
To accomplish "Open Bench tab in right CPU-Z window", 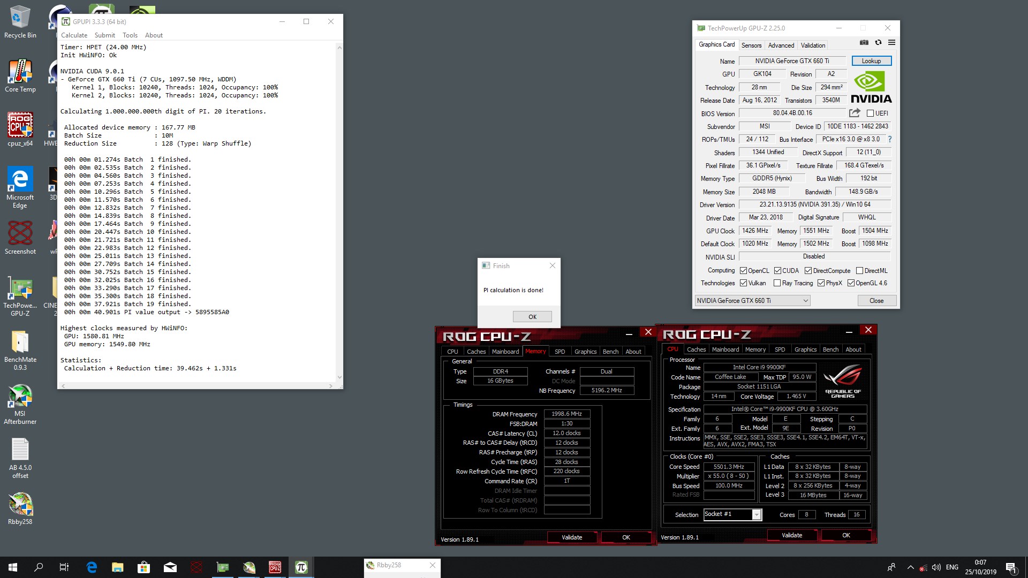I will click(830, 349).
